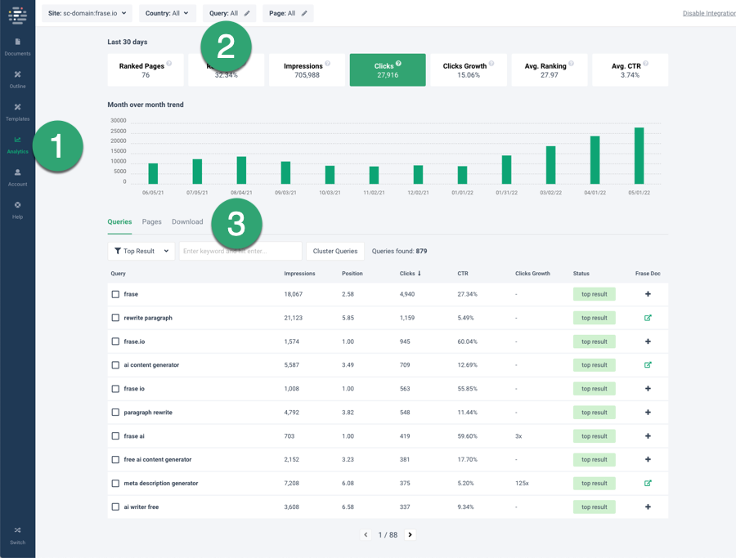Screen dimensions: 736x558
Task: Click help icon on Clicks card
Action: [398, 63]
